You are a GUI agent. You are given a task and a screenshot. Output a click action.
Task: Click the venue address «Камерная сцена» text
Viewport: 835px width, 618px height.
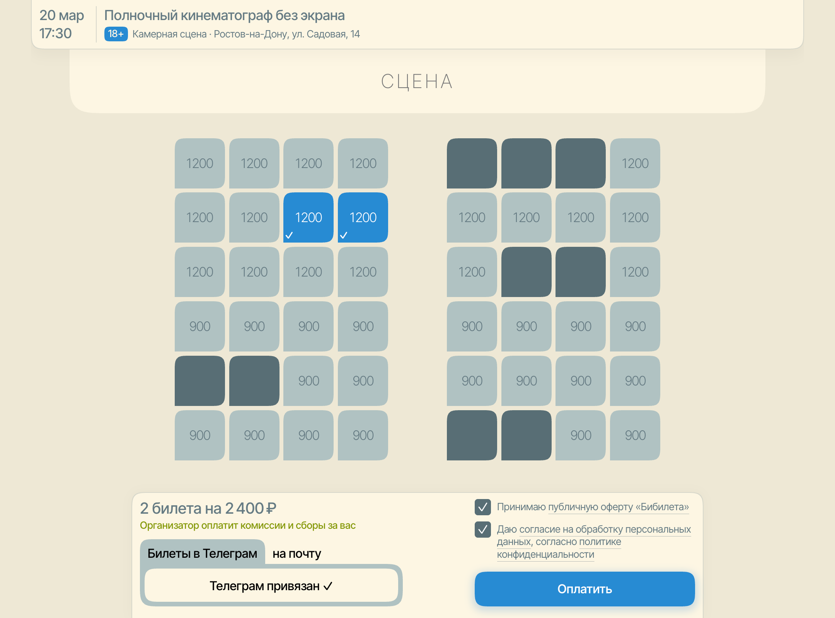click(169, 34)
